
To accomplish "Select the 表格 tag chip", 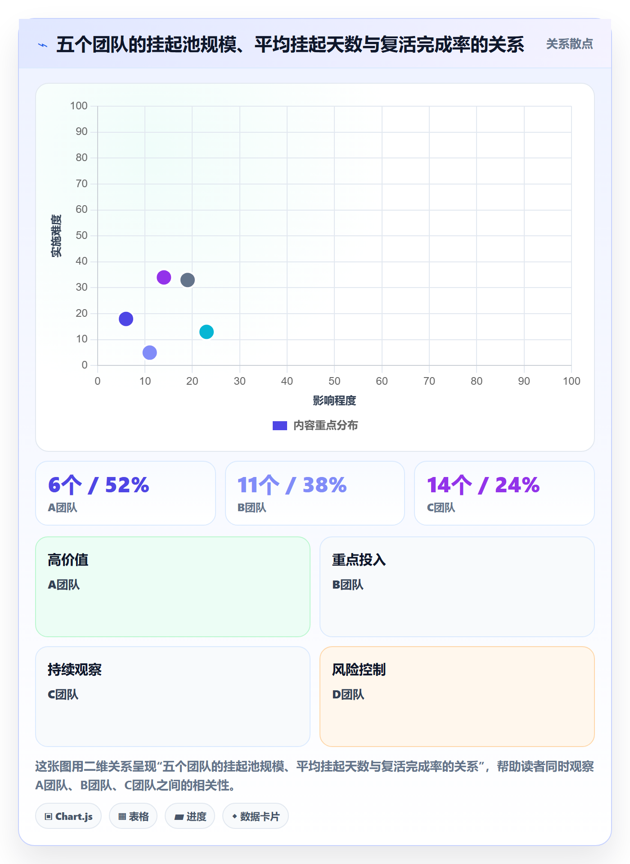I will [x=133, y=816].
